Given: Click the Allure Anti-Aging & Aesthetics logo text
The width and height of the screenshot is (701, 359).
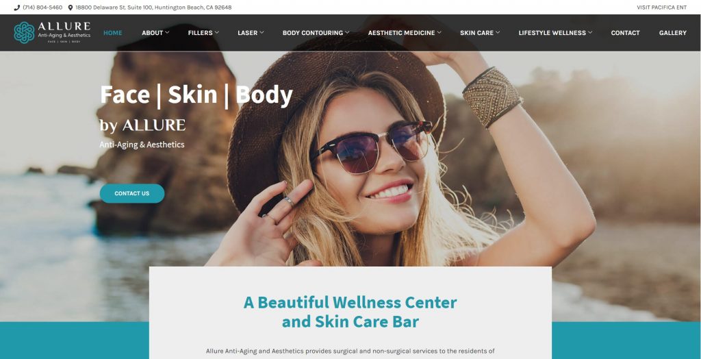Looking at the screenshot, I should click(64, 32).
